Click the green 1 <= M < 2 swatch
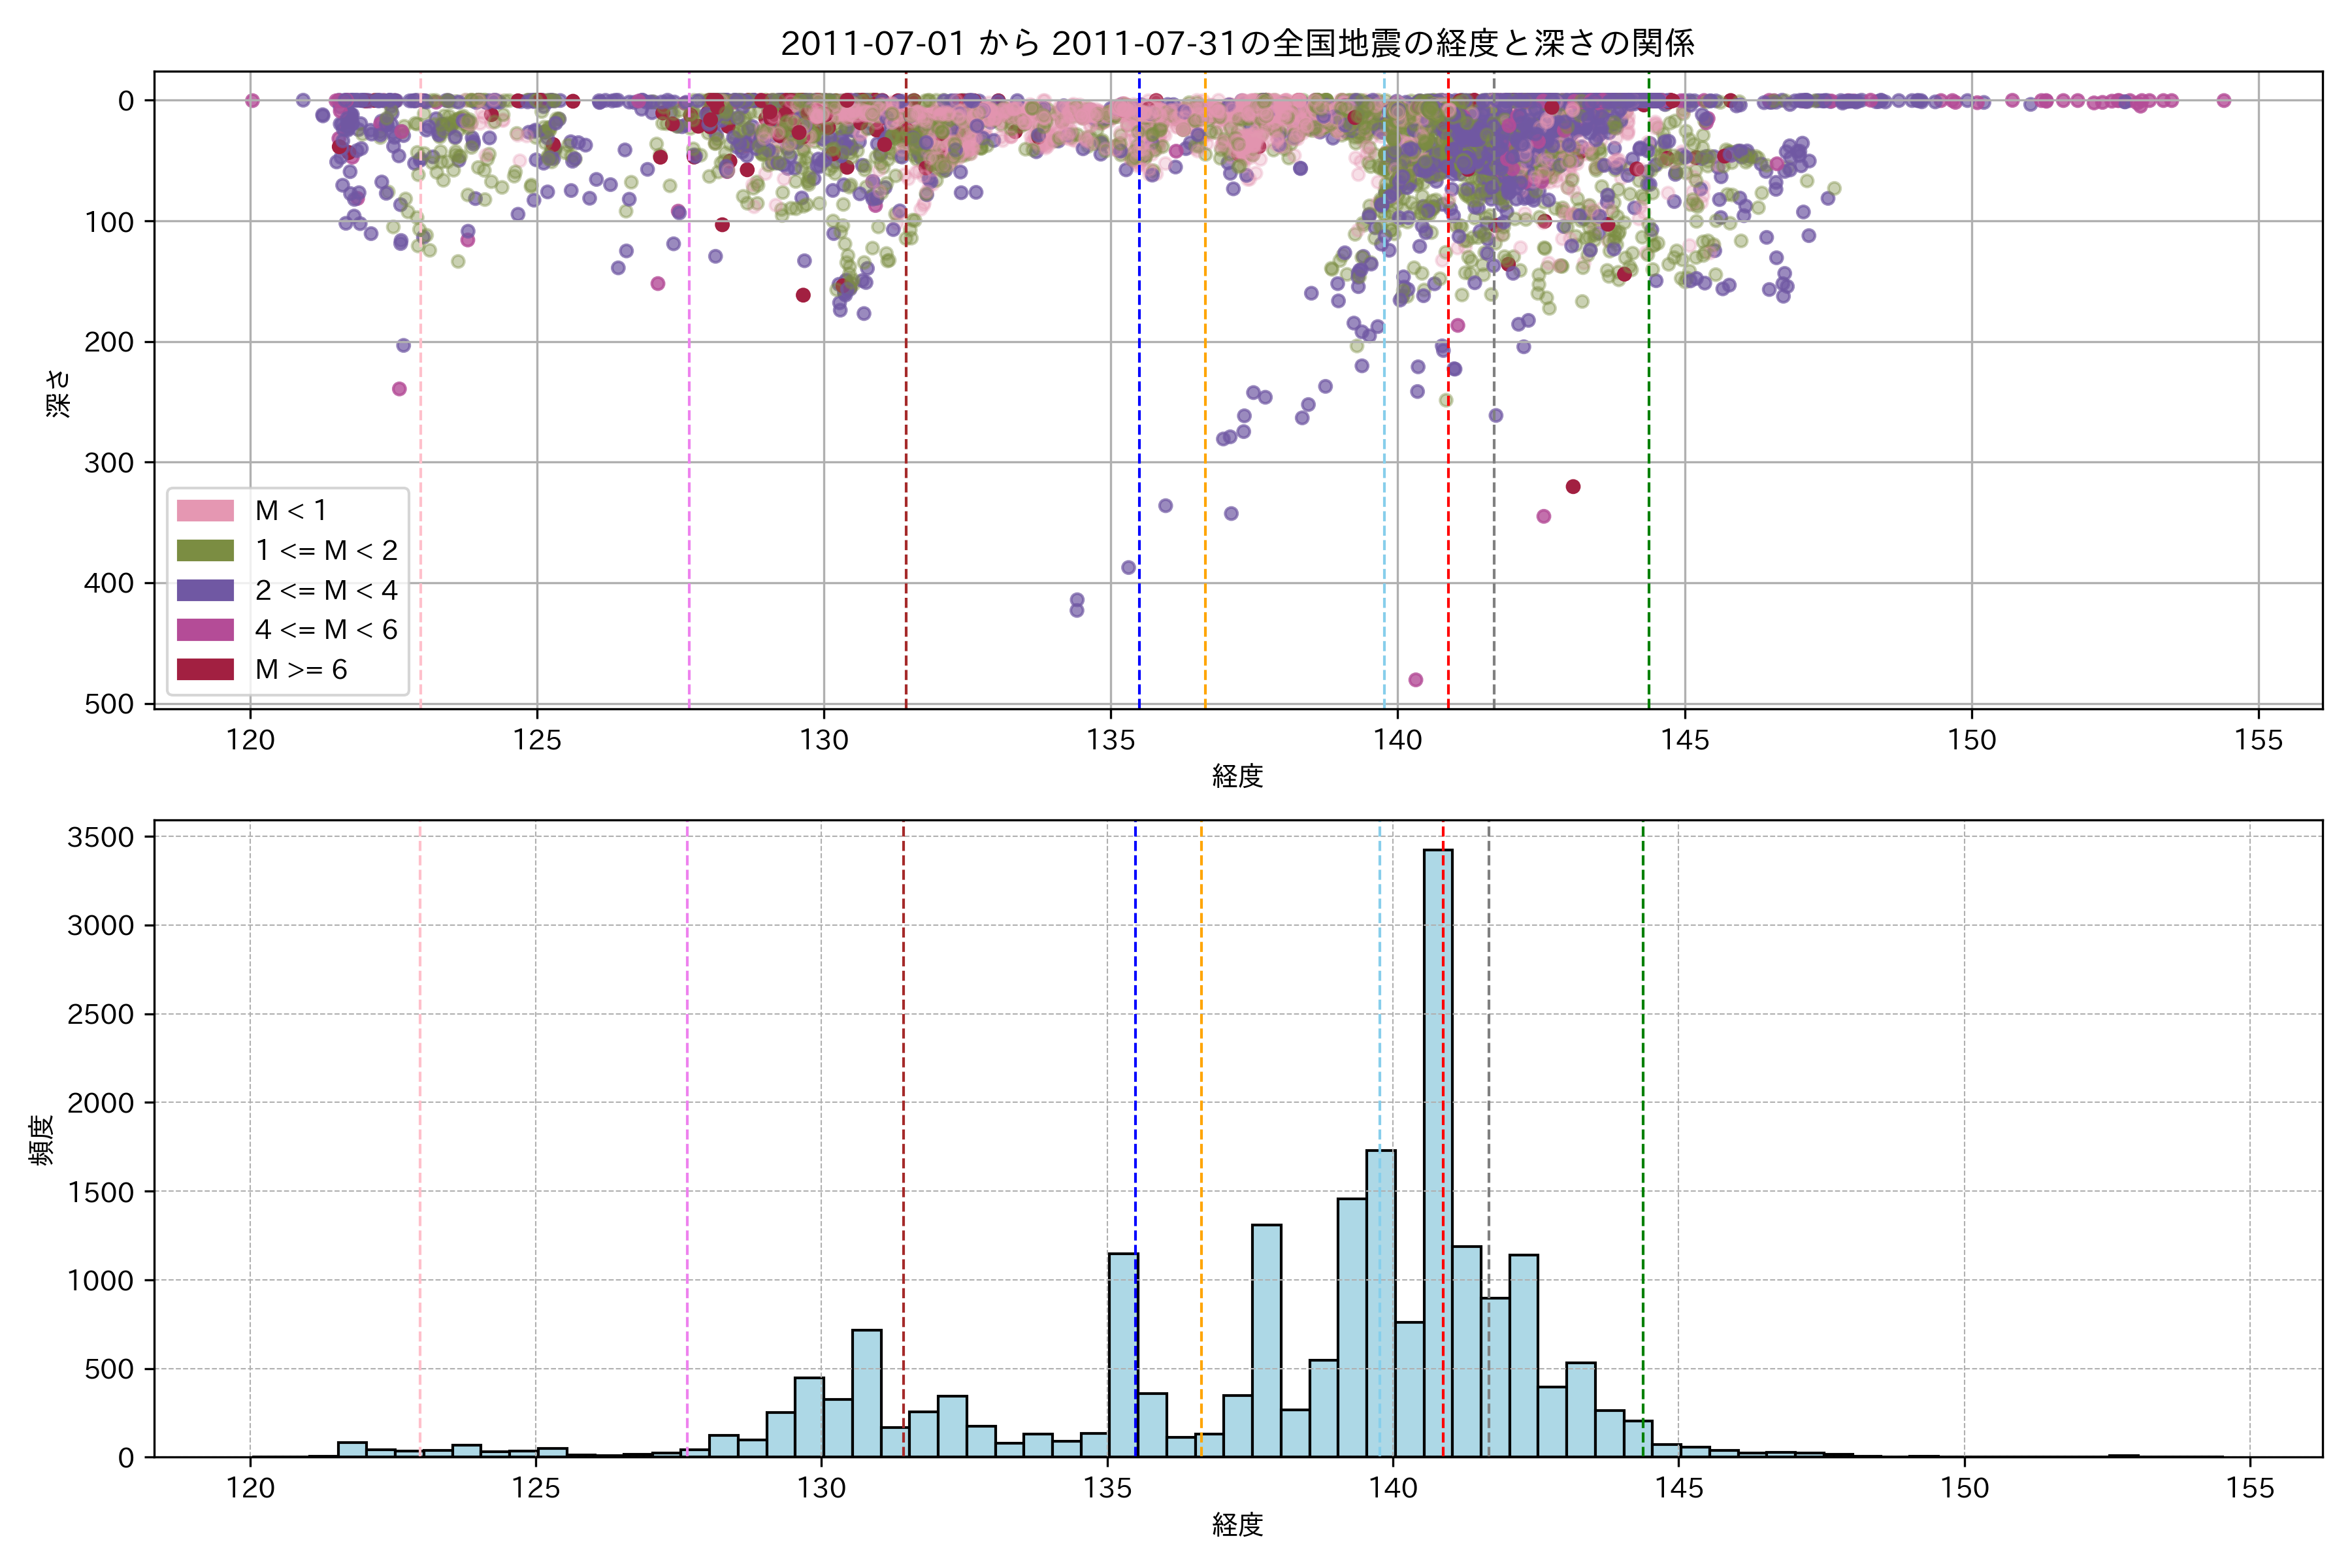Image resolution: width=2352 pixels, height=1568 pixels. (x=205, y=551)
